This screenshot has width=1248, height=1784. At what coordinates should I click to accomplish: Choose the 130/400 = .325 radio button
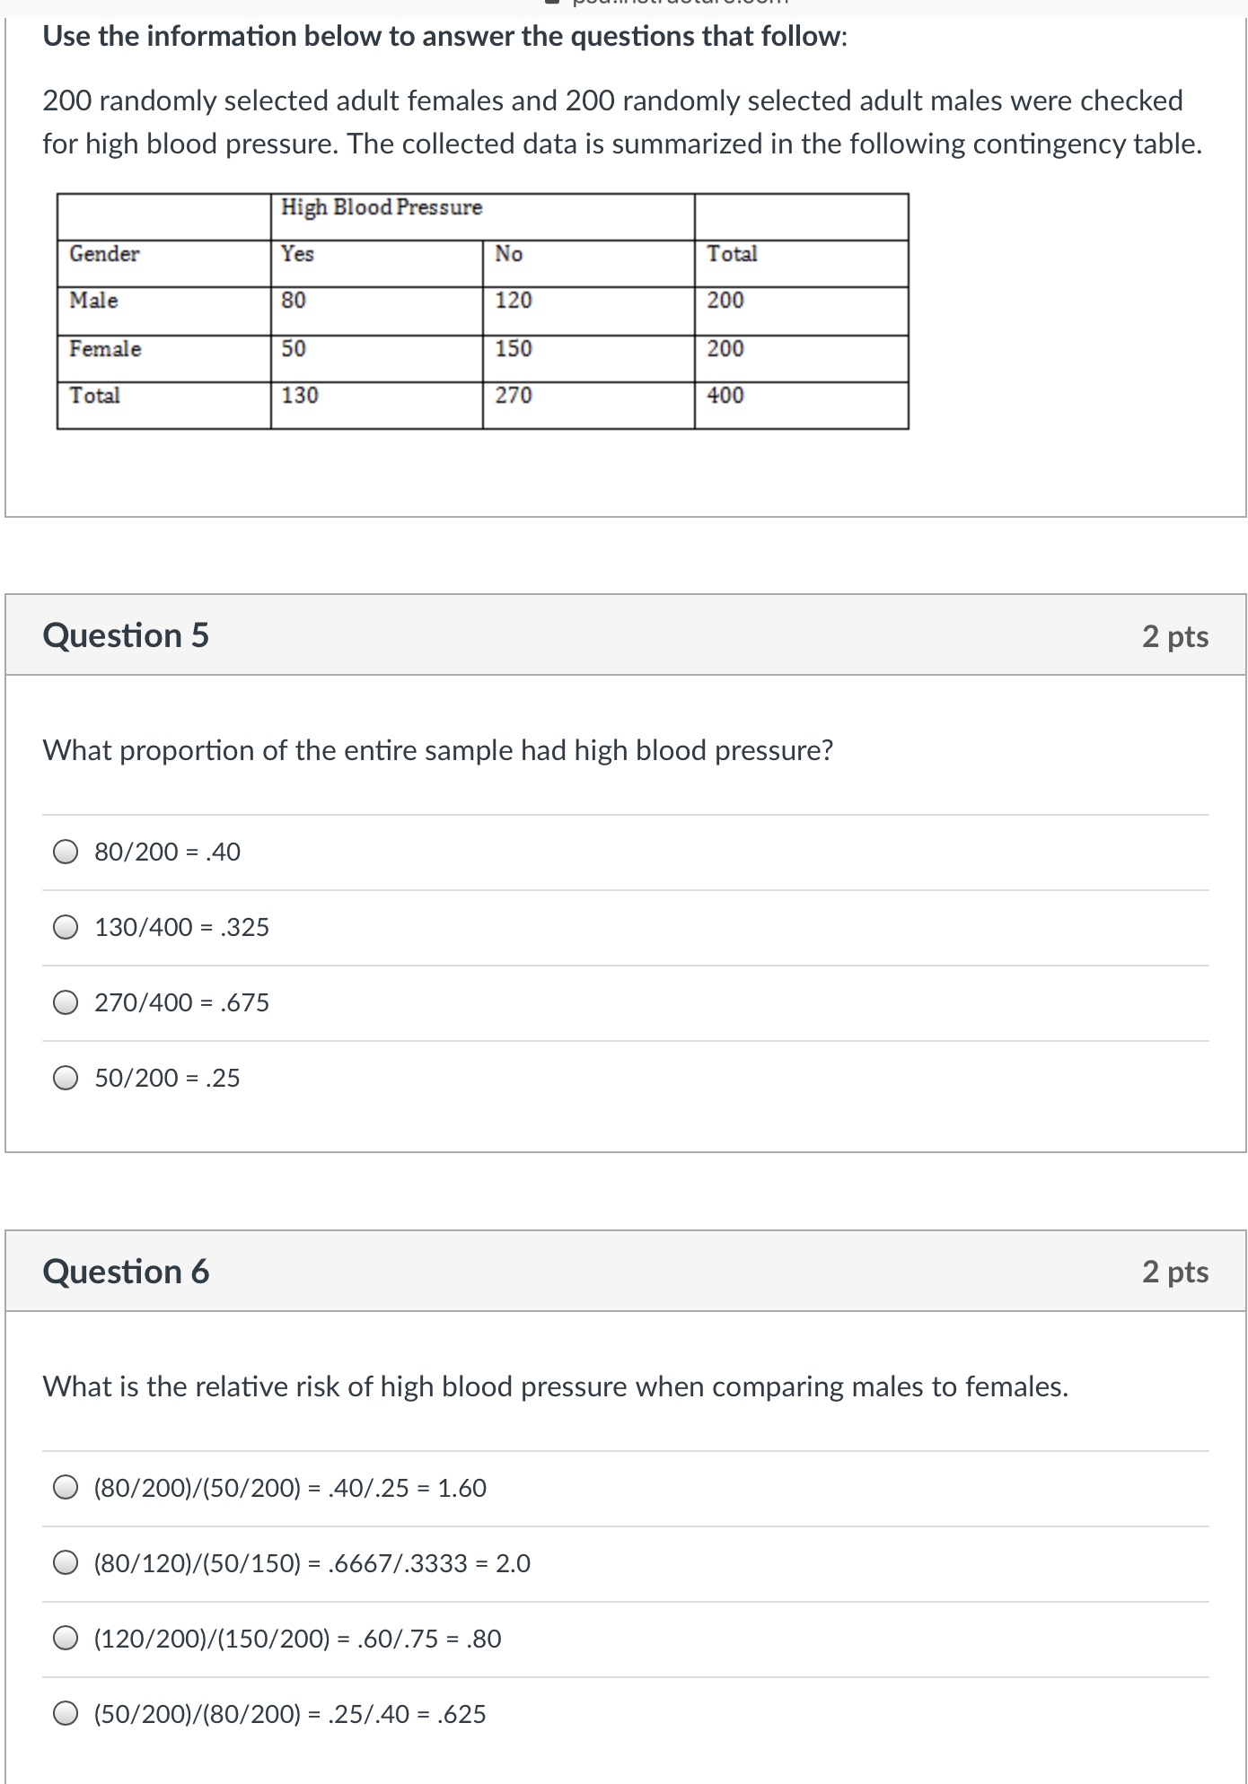(x=66, y=927)
